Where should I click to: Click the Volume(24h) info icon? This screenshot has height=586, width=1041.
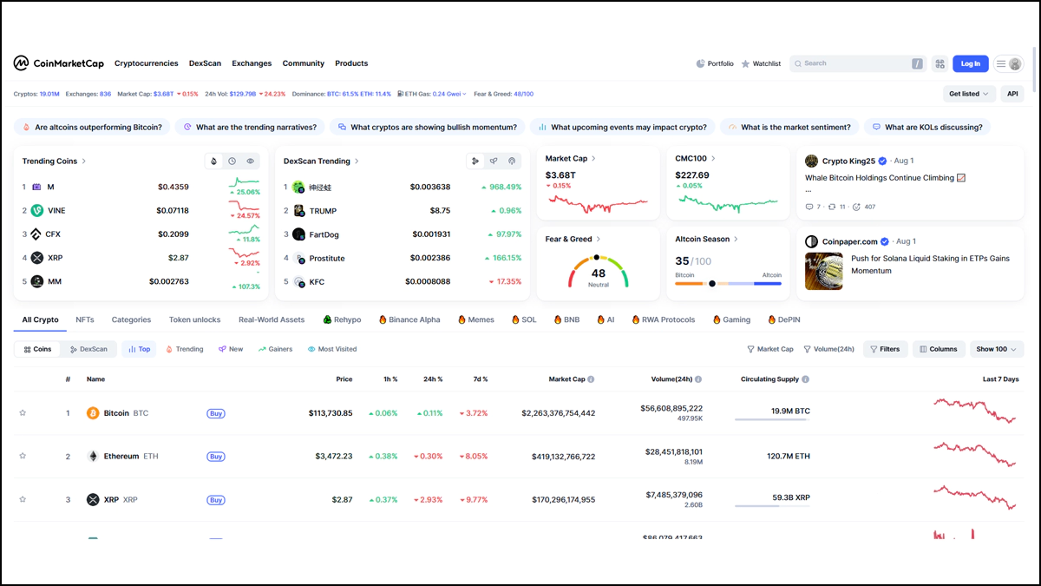coord(698,379)
